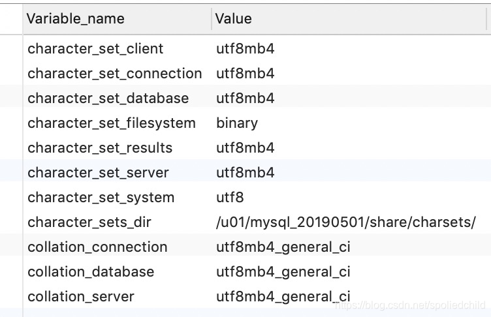This screenshot has height=317, width=491.
Task: Select utf8mb4 value of character_set_server
Action: [x=246, y=173]
